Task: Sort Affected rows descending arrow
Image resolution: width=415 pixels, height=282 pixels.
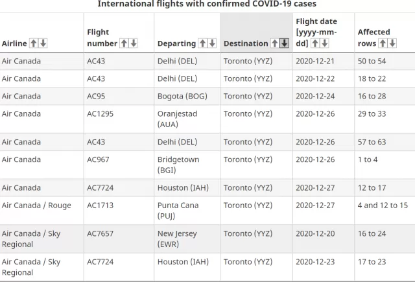Action: (x=392, y=43)
